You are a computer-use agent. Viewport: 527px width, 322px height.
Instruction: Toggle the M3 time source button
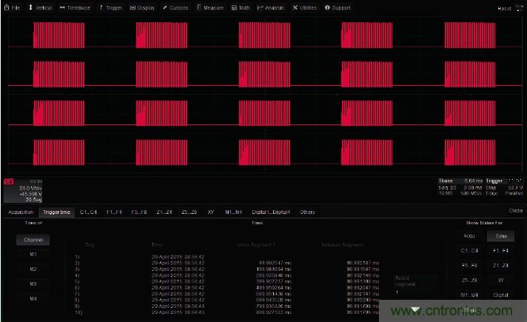[x=33, y=284]
